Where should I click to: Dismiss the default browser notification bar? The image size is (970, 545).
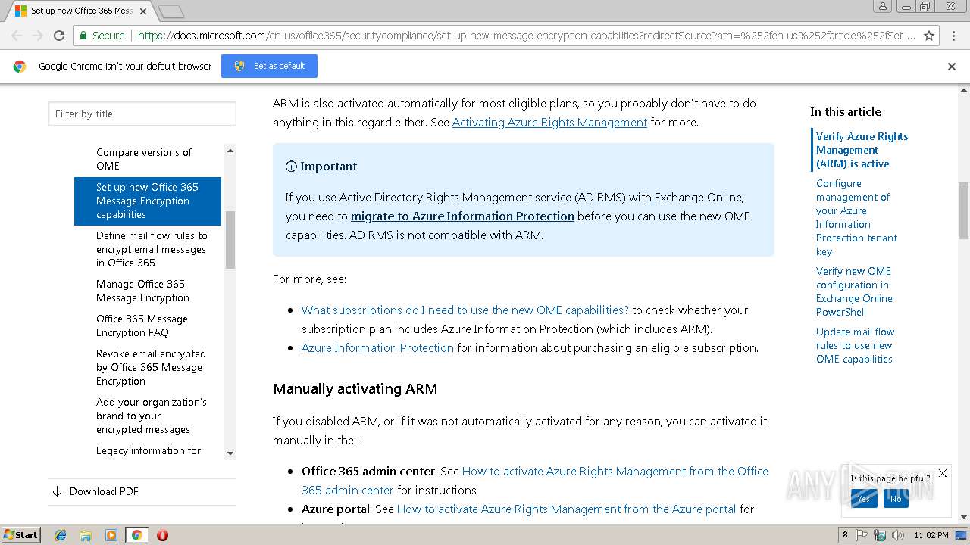coord(952,67)
